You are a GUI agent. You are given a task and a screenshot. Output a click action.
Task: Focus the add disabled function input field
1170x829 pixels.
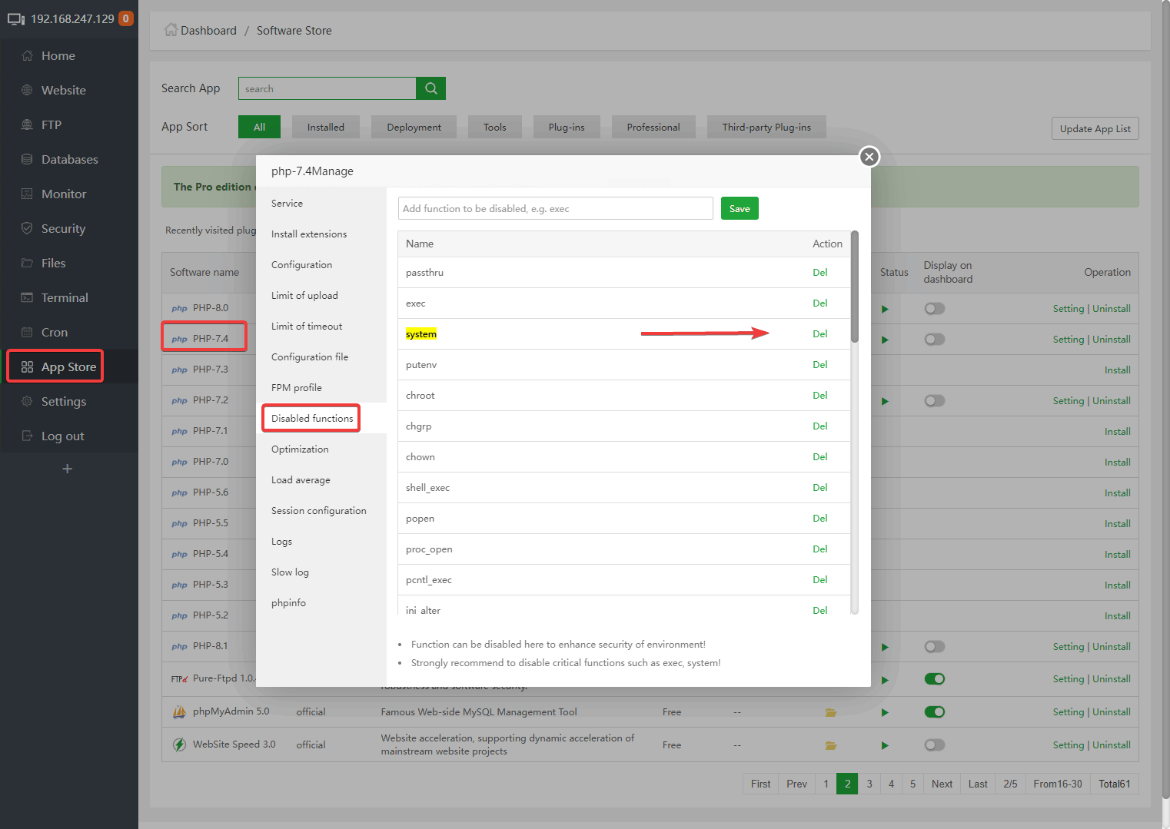tap(555, 209)
